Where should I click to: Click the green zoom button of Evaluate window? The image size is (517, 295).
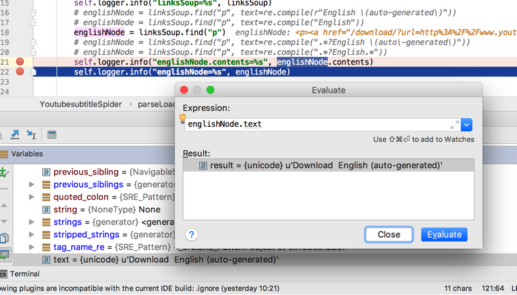210,90
